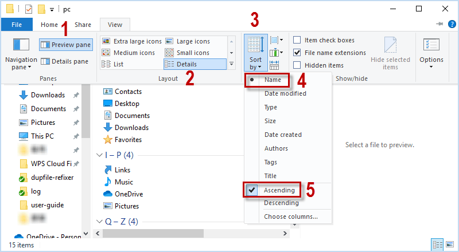Collapse the Q – Z group
Image resolution: width=459 pixels, height=252 pixels.
99,222
